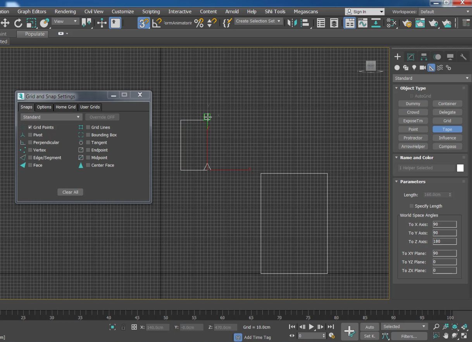Image resolution: width=472 pixels, height=342 pixels.
Task: Open the Create Selection Set dropdown
Action: [258, 21]
